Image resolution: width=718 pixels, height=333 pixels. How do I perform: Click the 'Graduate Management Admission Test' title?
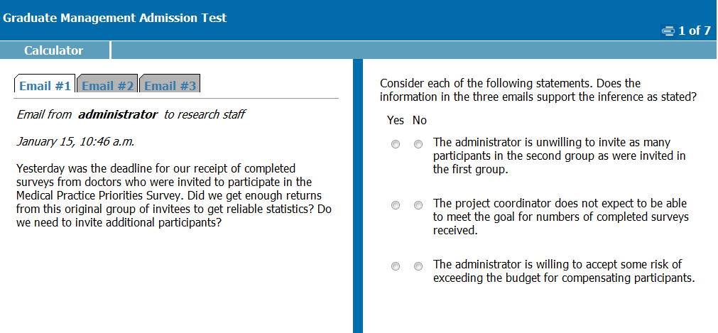(x=115, y=18)
